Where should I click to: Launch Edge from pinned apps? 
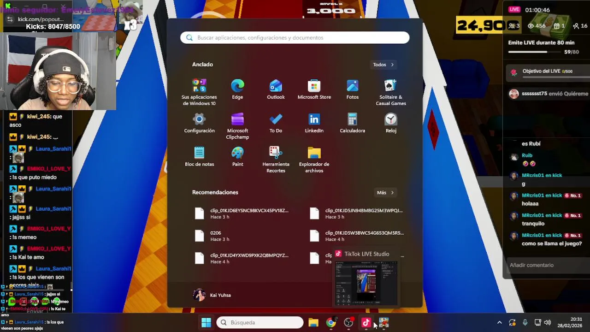tap(237, 89)
